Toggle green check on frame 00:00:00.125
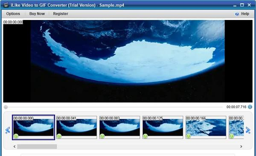Viewport: 256px width, 156px height. coord(145,136)
